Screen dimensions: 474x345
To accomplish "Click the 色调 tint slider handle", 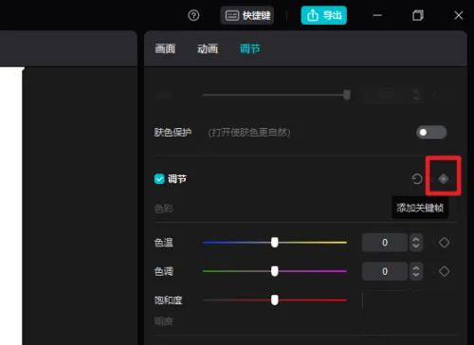I will coord(275,271).
